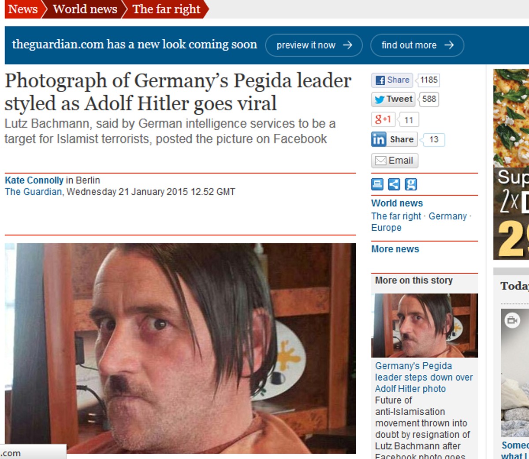The height and width of the screenshot is (459, 529).
Task: Open the News breadcrumb tab
Action: pyautogui.click(x=23, y=9)
